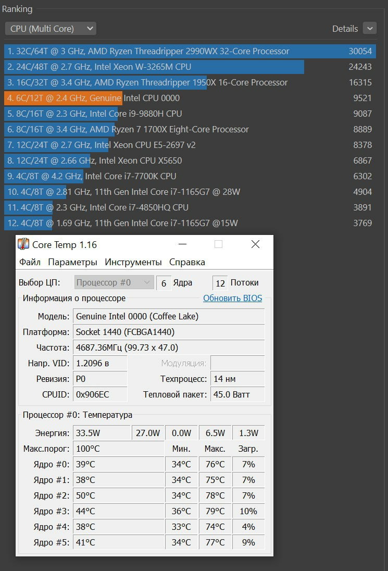
Task: Expand the Details dropdown arrow
Action: point(370,29)
